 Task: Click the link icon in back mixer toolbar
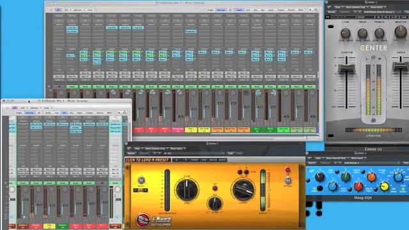pyautogui.click(x=58, y=10)
